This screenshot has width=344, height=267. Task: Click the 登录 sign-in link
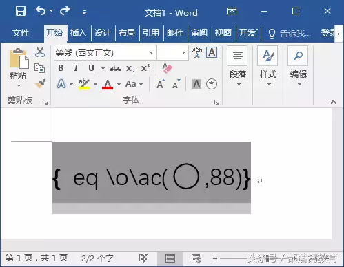[327, 33]
